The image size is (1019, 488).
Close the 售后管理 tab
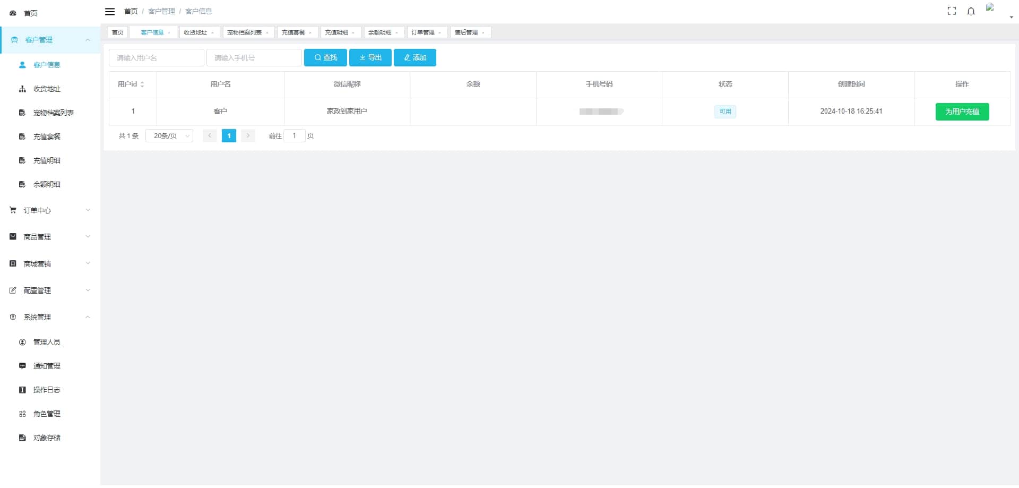(x=483, y=33)
